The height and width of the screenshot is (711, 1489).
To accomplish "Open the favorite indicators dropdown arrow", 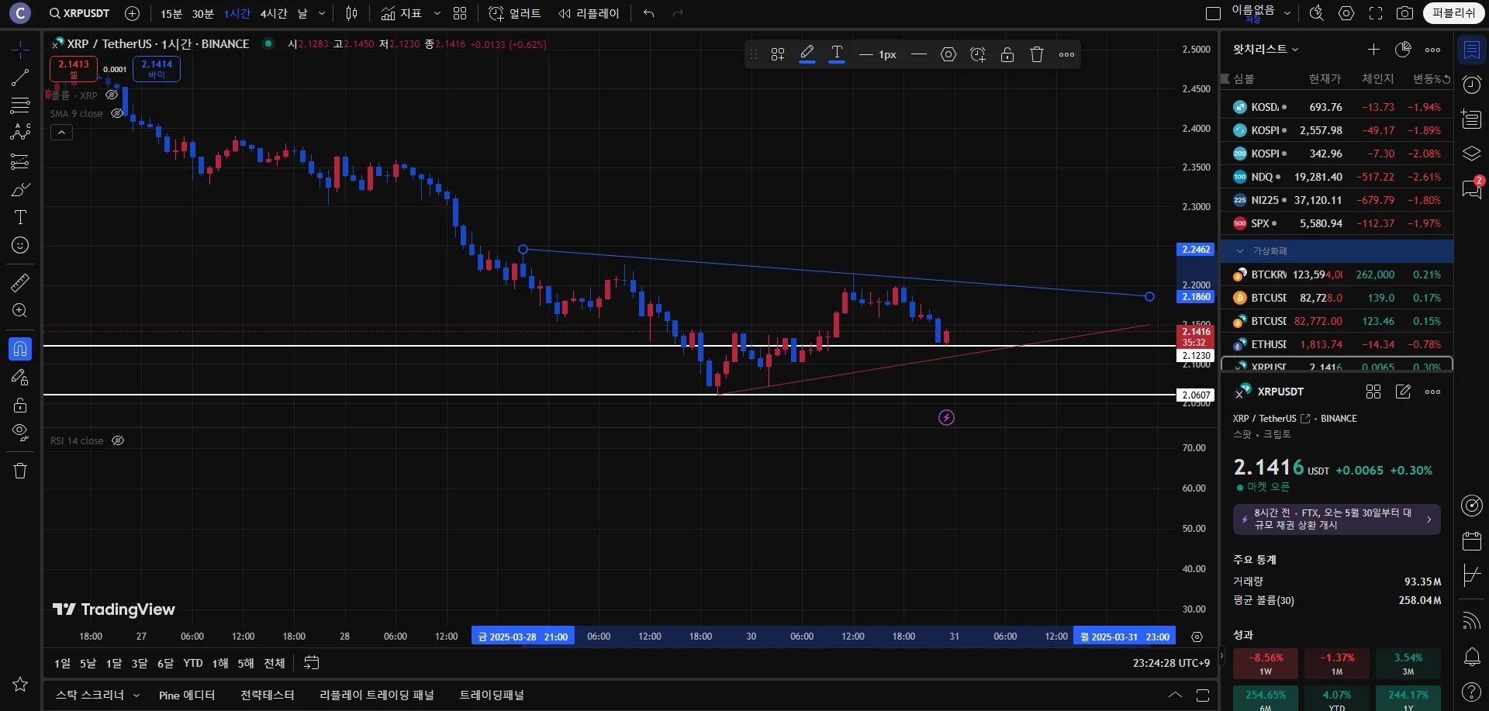I will (x=437, y=13).
